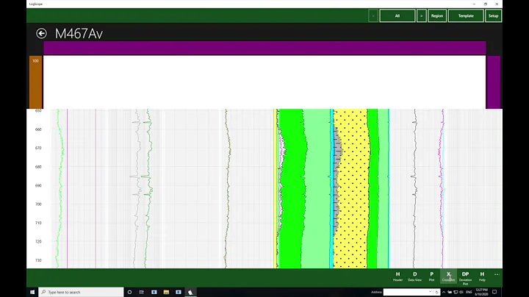The image size is (529, 297).
Task: Click the taskbar Address input field
Action: tap(406, 292)
